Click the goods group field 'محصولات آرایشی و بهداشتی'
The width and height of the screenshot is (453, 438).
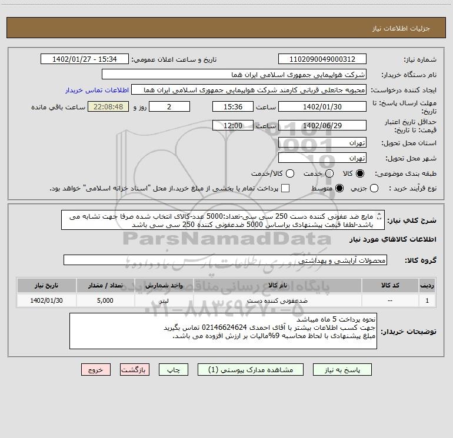pos(225,260)
